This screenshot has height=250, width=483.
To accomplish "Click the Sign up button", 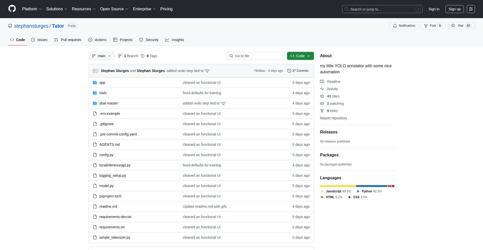I will click(454, 9).
